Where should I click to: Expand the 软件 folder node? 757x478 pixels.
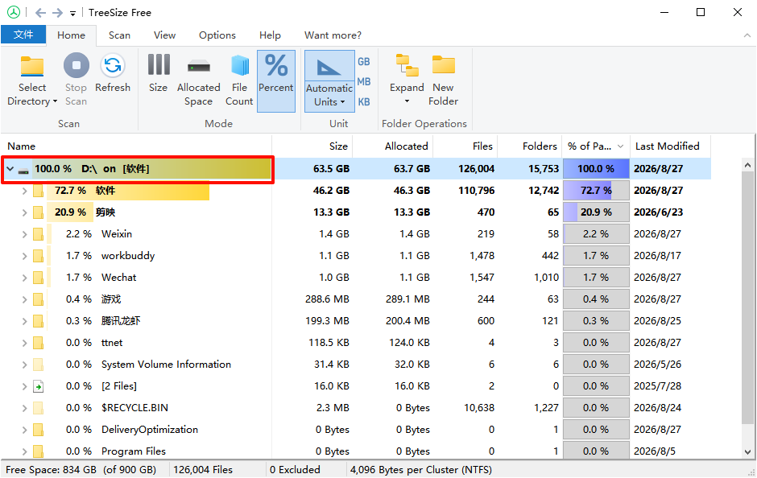(x=25, y=191)
